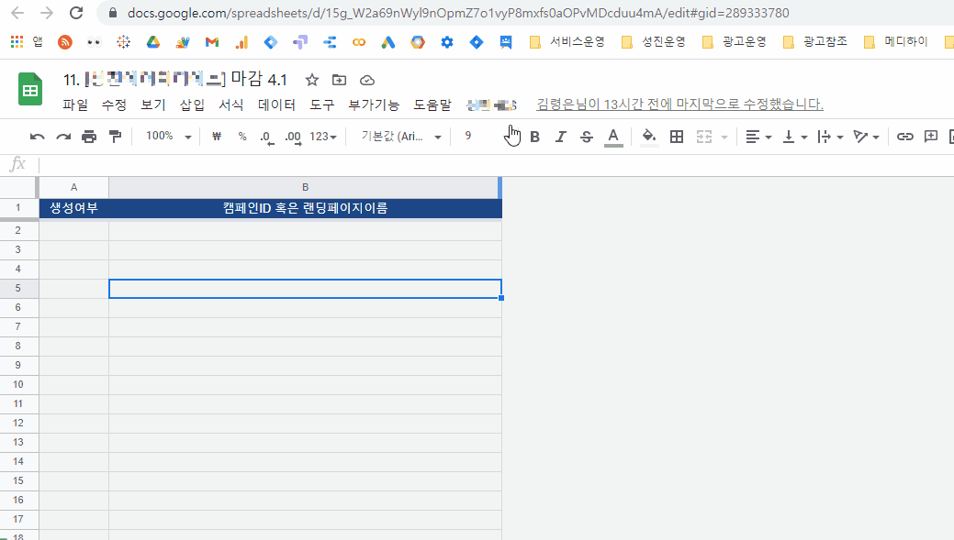Open 파일 menu
Image resolution: width=954 pixels, height=540 pixels.
click(75, 105)
